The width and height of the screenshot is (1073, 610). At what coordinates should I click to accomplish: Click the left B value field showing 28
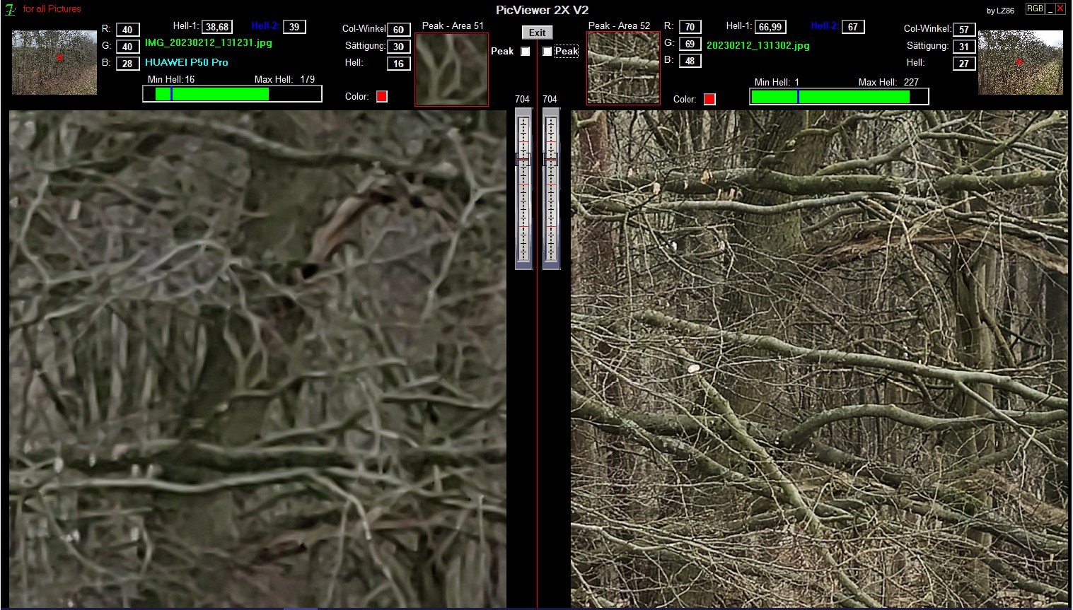[x=127, y=64]
